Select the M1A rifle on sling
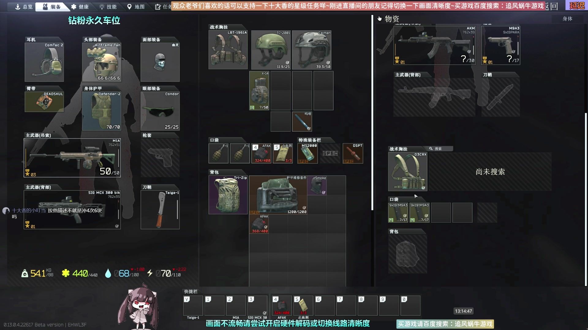Viewport: 588px width, 330px height. (72, 158)
